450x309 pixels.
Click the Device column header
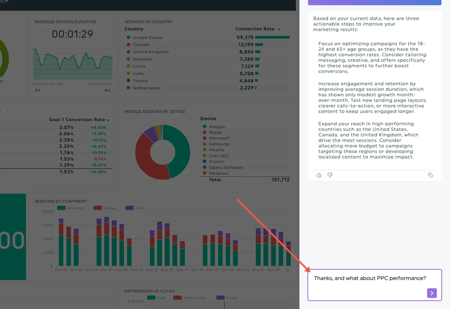[x=208, y=119]
